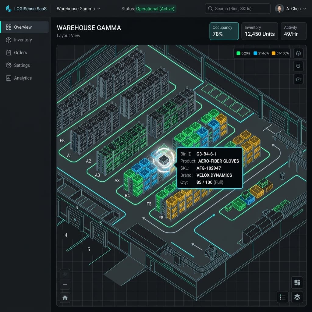The height and width of the screenshot is (312, 312).
Task: Click the Layout View subtitle
Action: pos(69,36)
